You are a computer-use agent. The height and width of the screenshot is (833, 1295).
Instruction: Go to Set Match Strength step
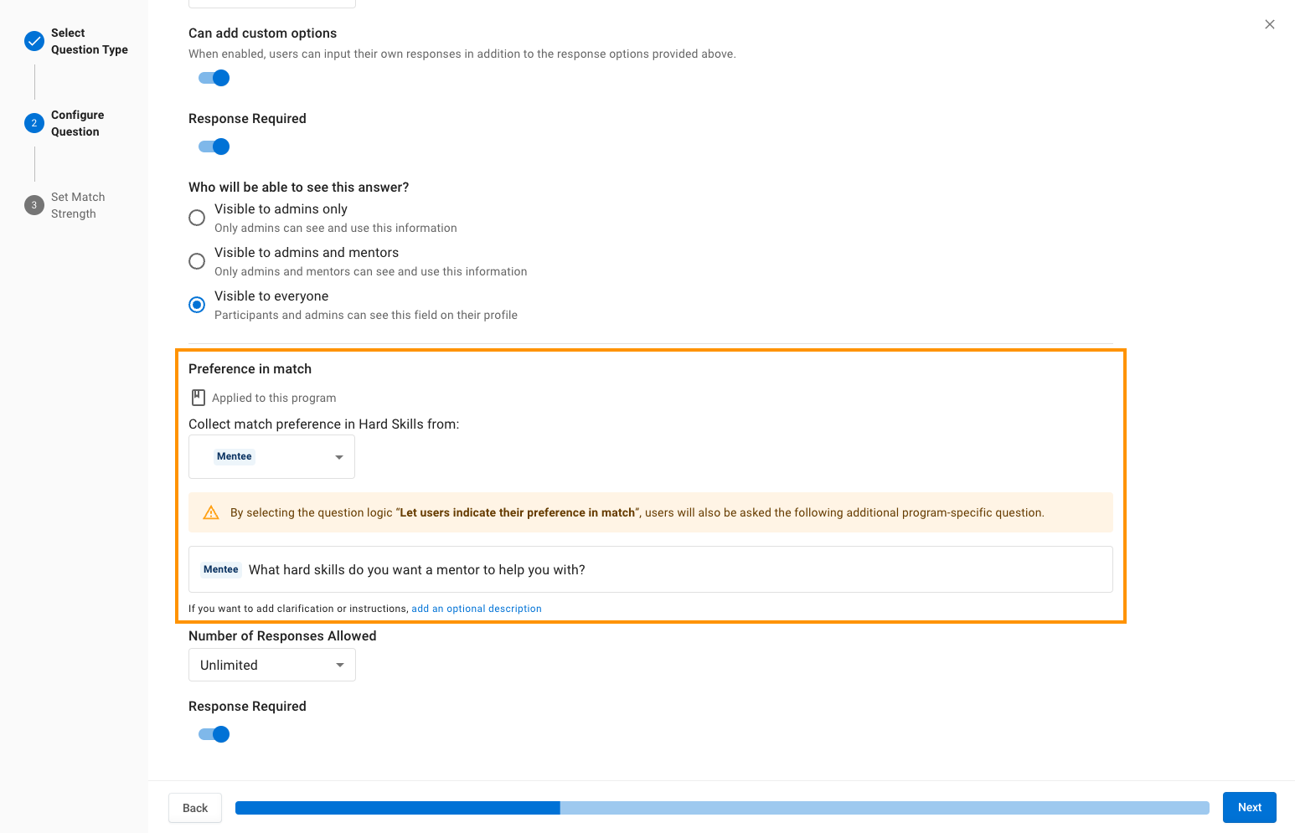(78, 205)
